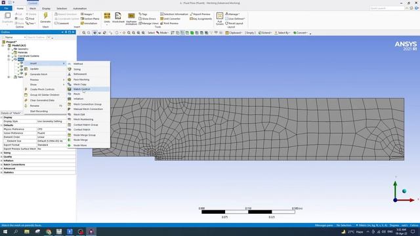This screenshot has height=236, width=420.
Task: Expand the Geometry node in Outline tree
Action: point(9,49)
